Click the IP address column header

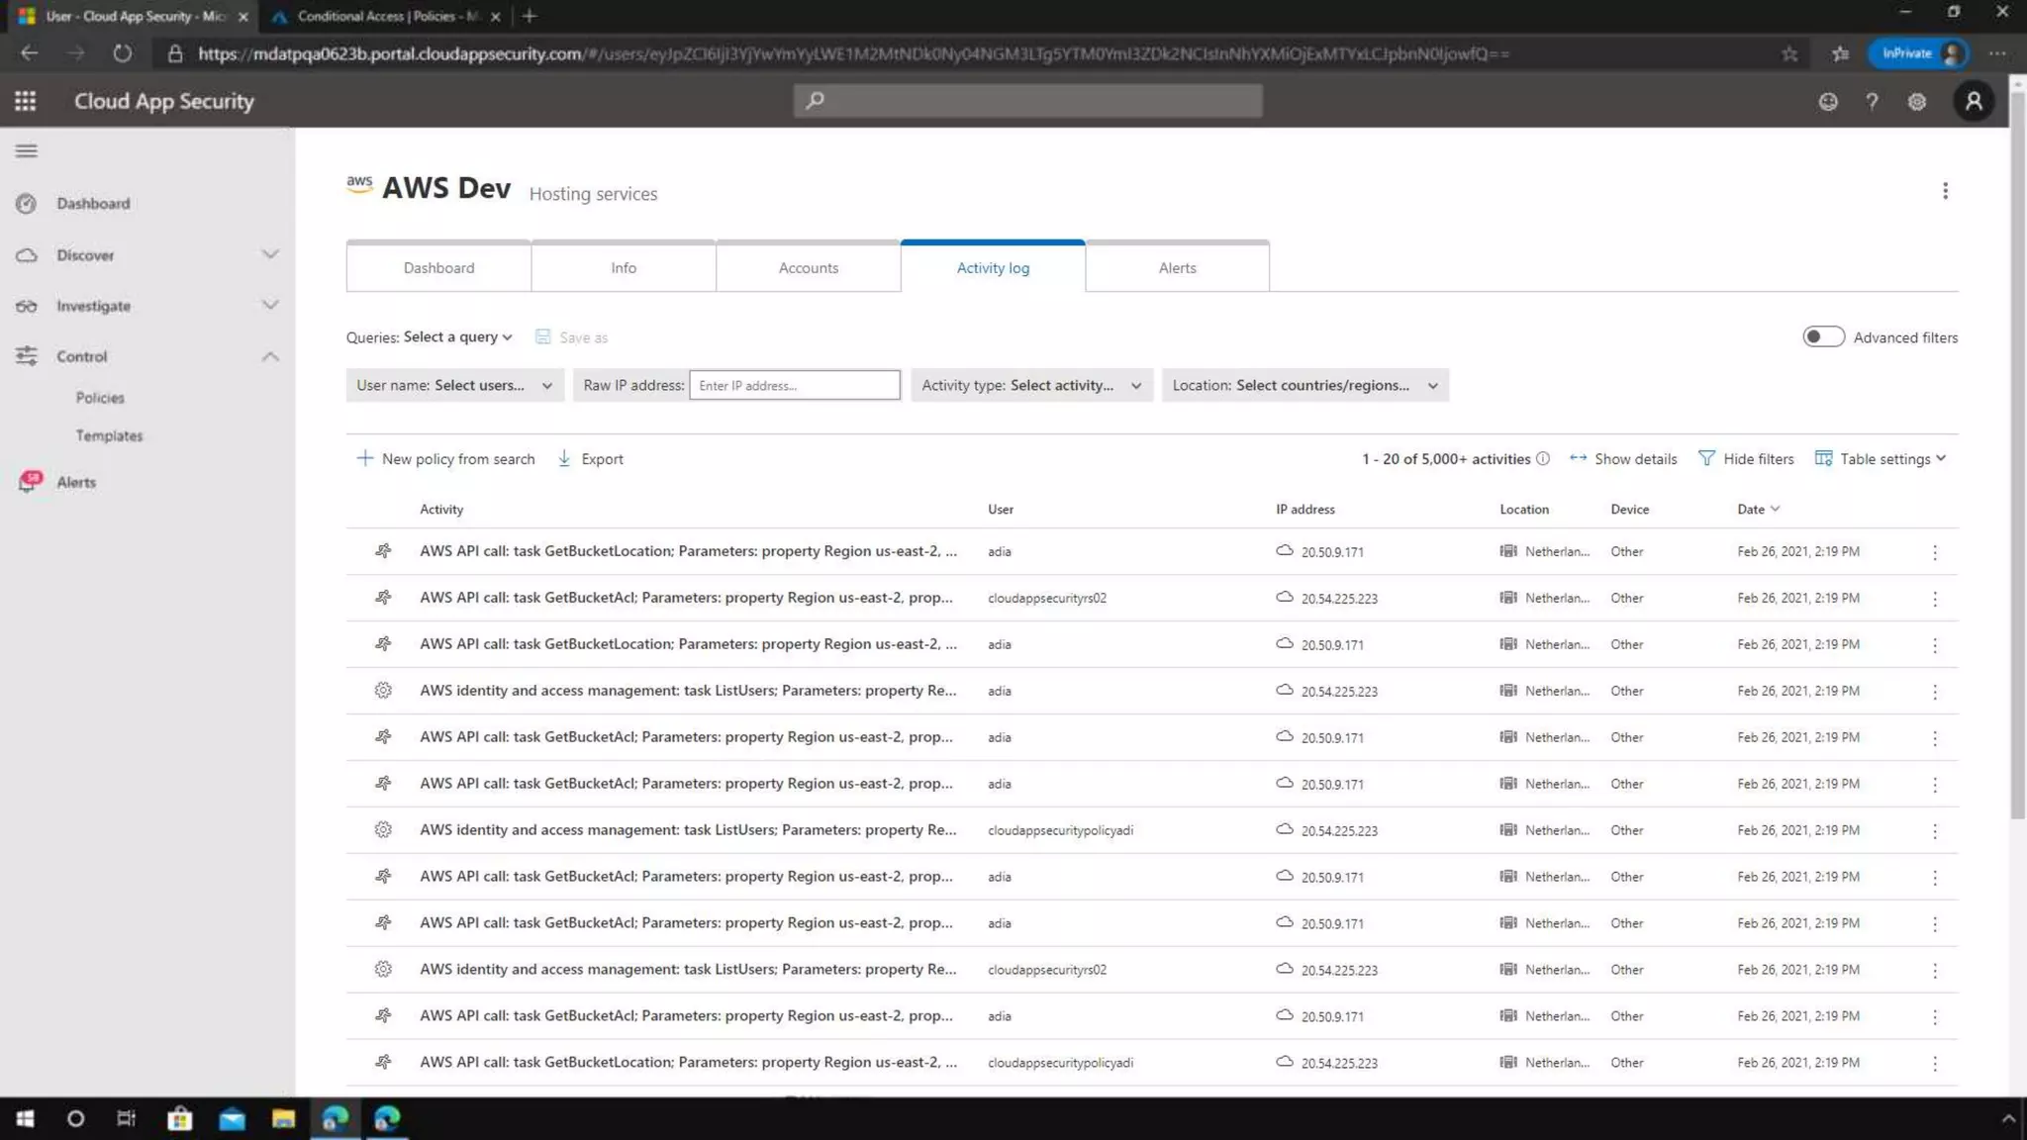(x=1304, y=509)
